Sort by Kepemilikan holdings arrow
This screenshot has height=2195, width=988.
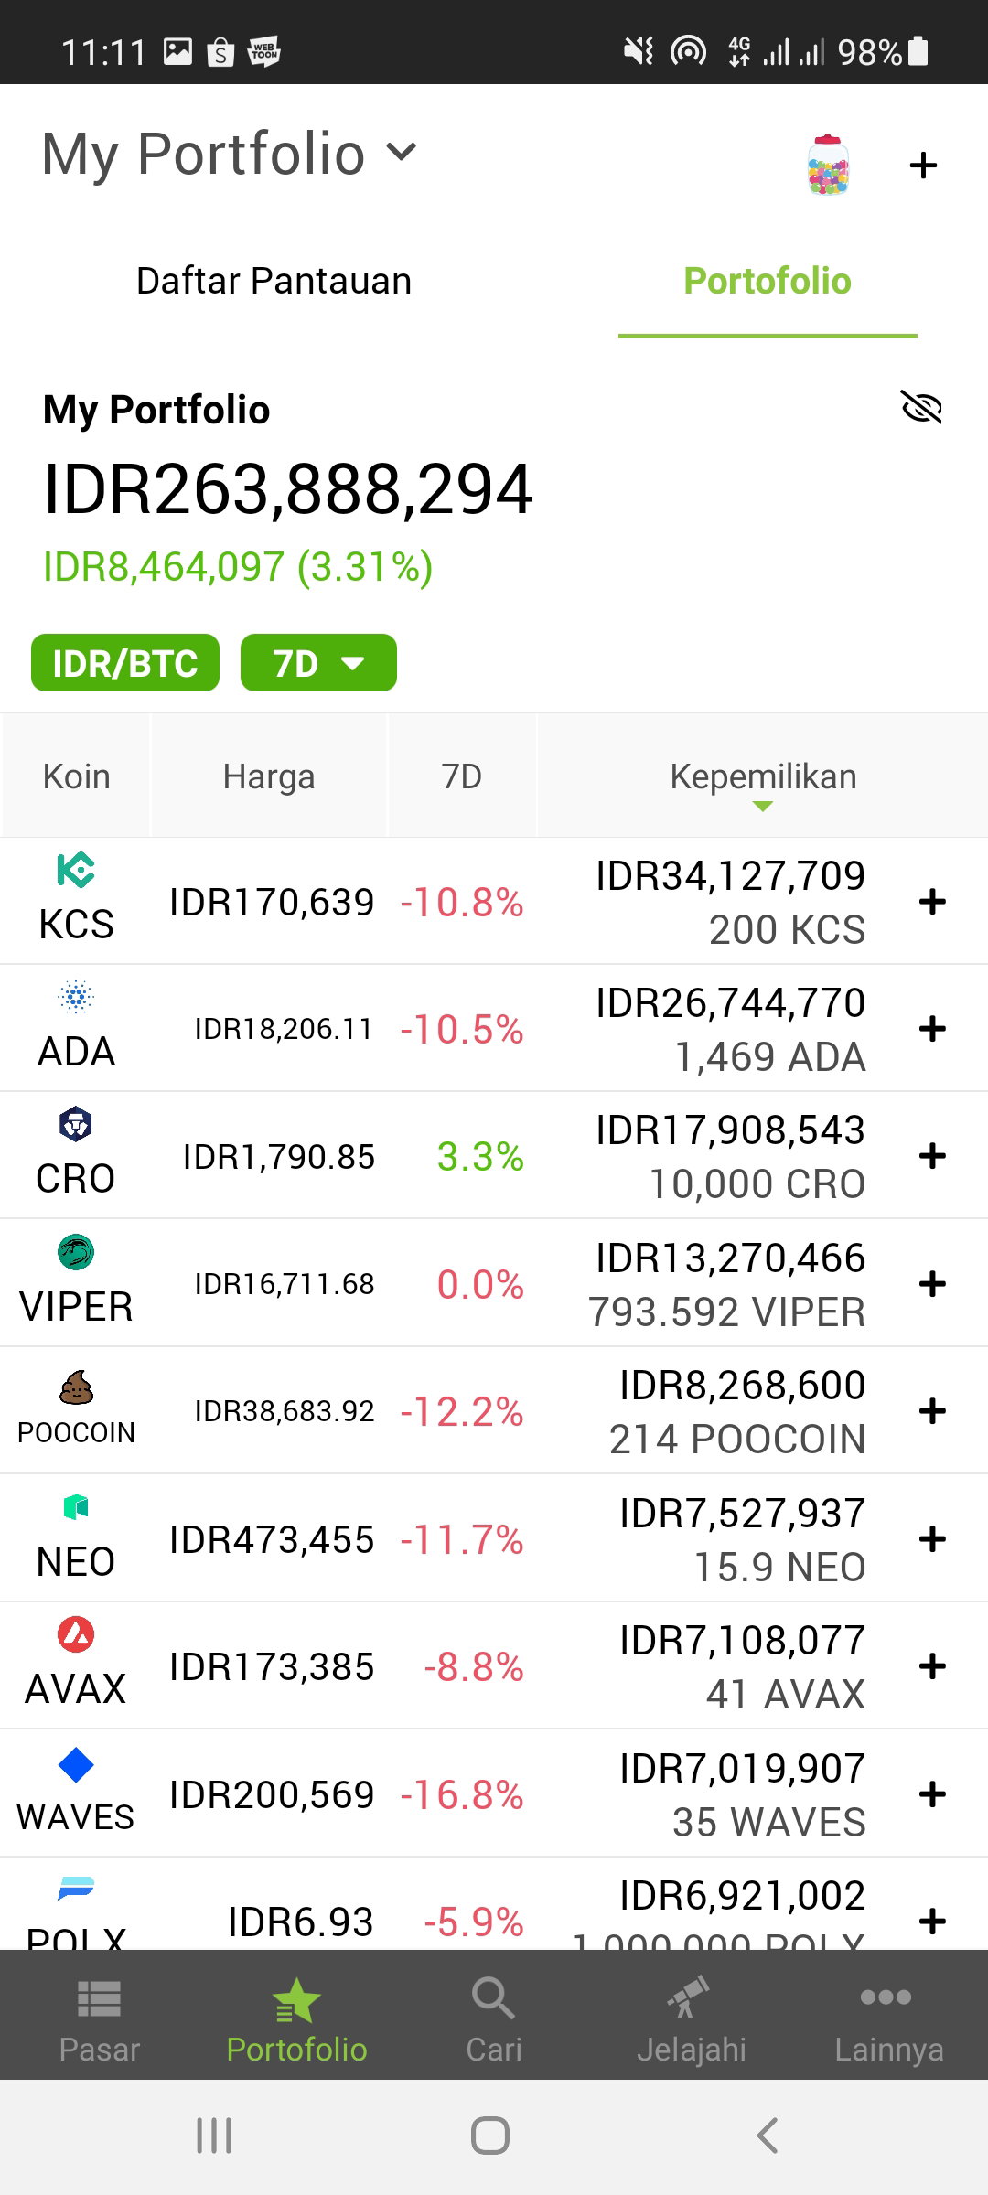click(763, 806)
